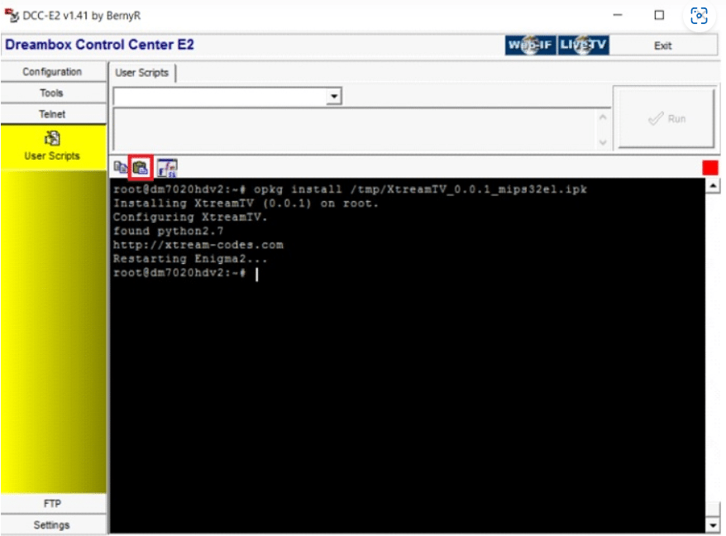Open the Tools section
Image resolution: width=726 pixels, height=536 pixels.
pyautogui.click(x=53, y=93)
